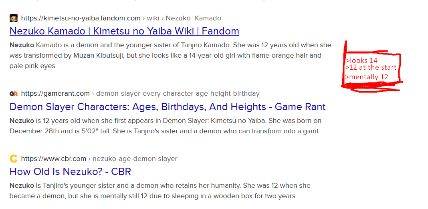
Task: Click the yellow CBR favicon
Action: click(x=14, y=159)
